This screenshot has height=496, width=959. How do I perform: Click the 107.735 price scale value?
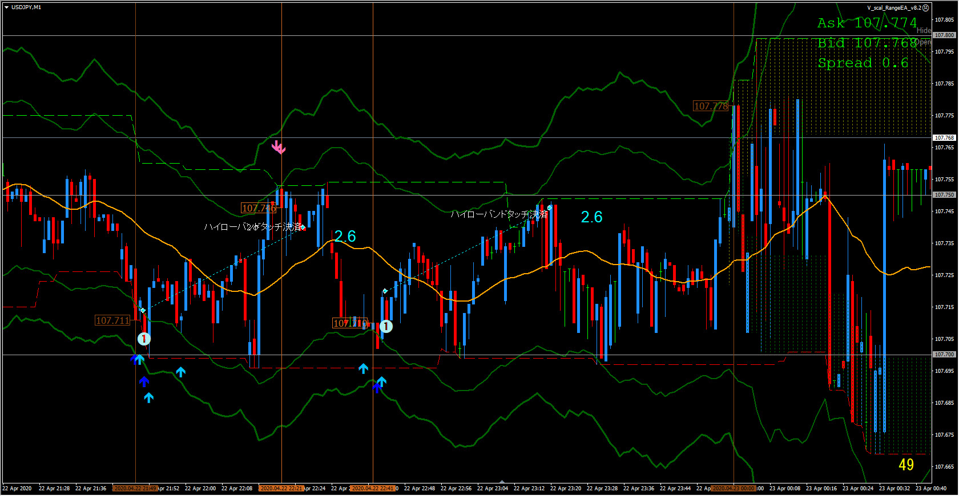click(x=944, y=243)
